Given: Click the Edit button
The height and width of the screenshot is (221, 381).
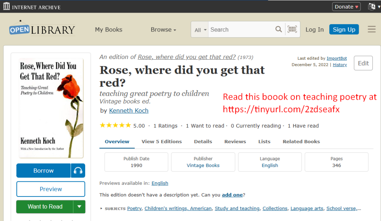Looking at the screenshot, I should click(363, 63).
